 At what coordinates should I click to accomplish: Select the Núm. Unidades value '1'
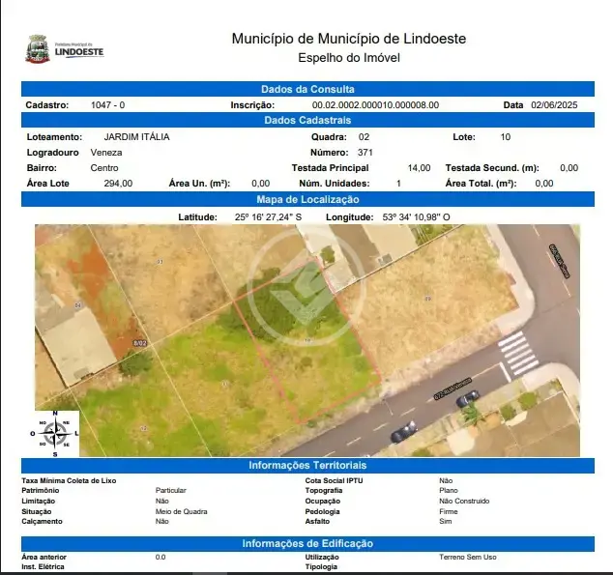pos(398,184)
